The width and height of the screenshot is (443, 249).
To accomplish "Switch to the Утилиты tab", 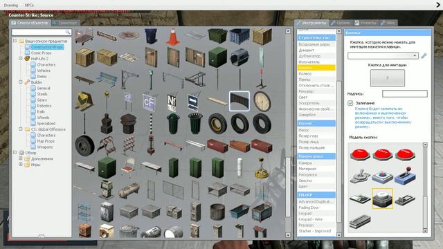I will tap(365, 23).
